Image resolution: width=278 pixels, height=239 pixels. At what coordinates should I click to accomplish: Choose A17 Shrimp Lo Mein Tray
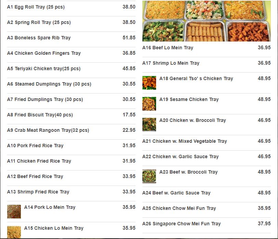(x=171, y=63)
